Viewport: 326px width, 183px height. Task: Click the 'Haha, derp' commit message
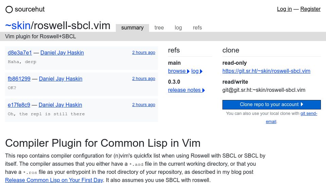coord(22,62)
